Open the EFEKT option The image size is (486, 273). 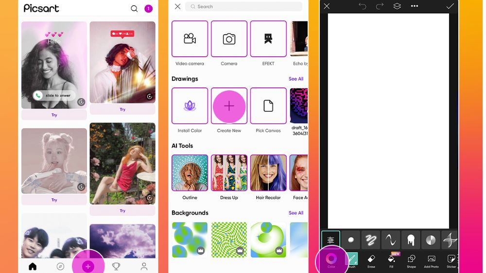[x=268, y=39]
